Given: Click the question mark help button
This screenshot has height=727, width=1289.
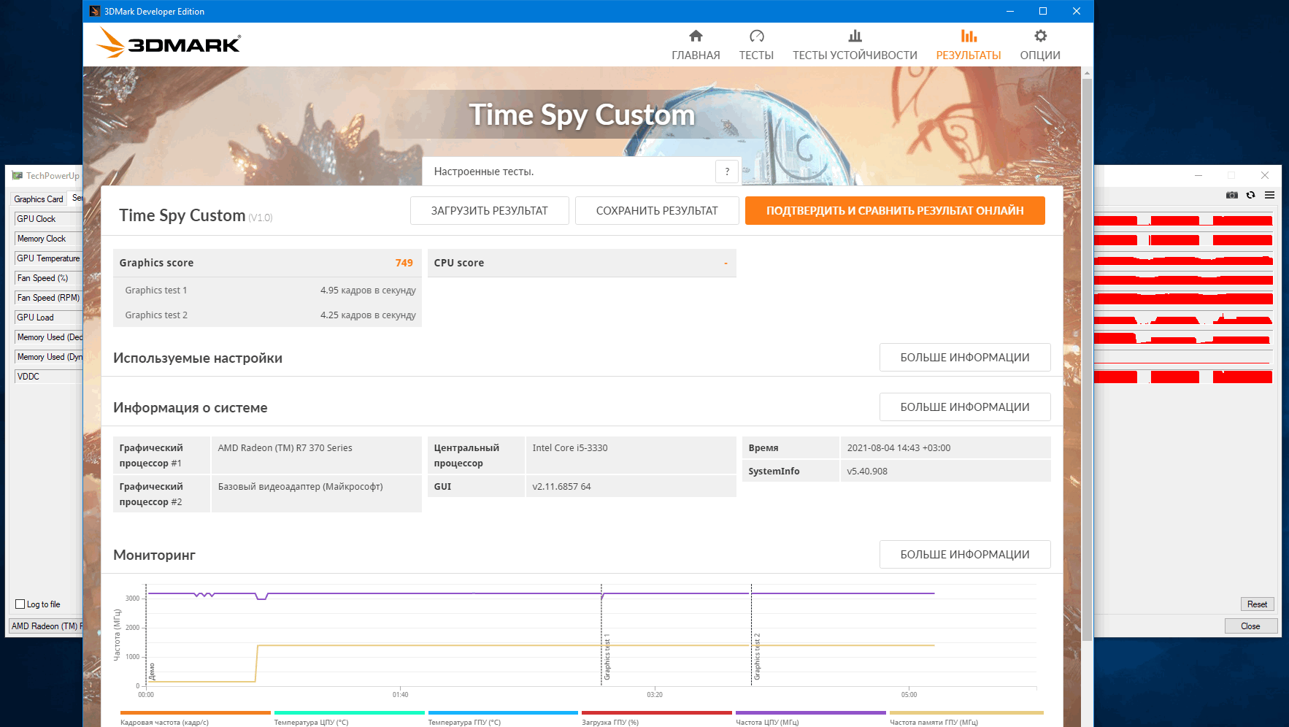Looking at the screenshot, I should tap(727, 172).
